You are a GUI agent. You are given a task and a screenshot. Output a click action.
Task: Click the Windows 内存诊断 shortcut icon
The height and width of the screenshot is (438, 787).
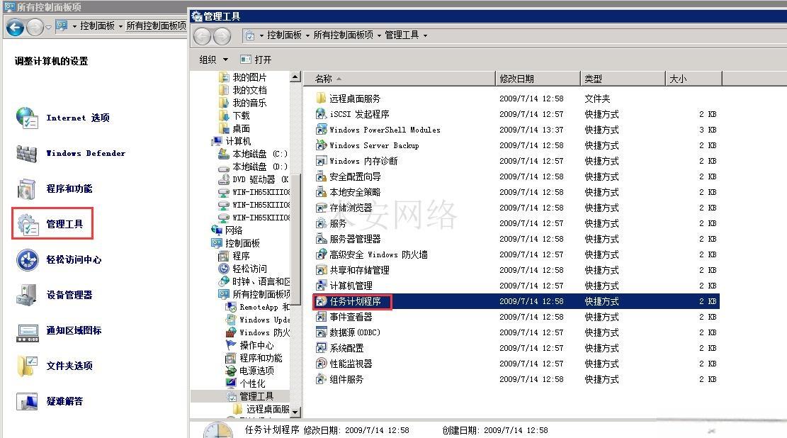coord(321,161)
